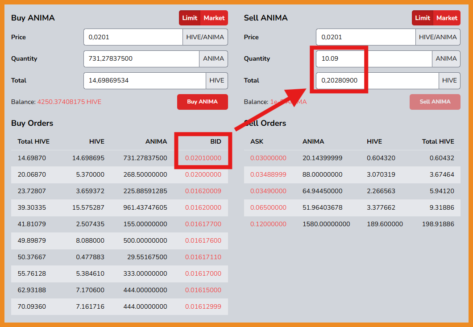Click sell order Total HIVE 198.91886

[x=438, y=224]
